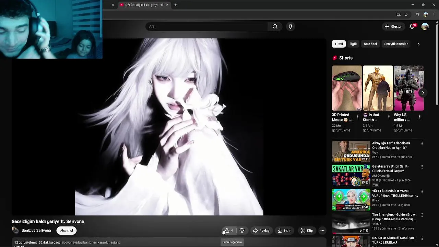The width and height of the screenshot is (439, 247).
Task: Open 3D Printed Mouse short
Action: pos(347,88)
